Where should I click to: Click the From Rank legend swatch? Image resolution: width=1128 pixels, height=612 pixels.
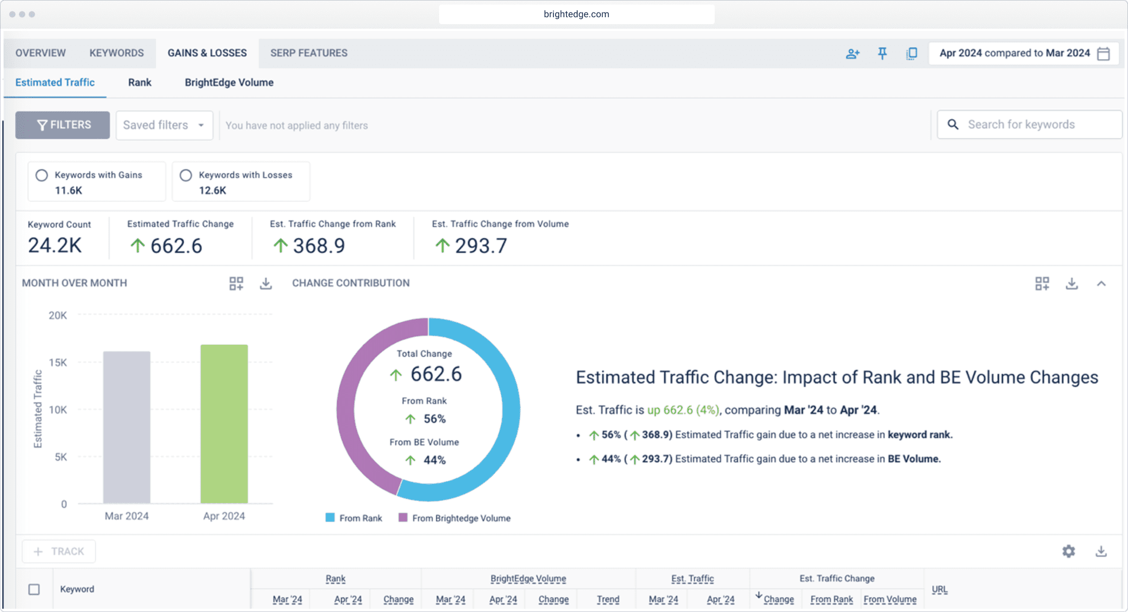[x=330, y=517]
